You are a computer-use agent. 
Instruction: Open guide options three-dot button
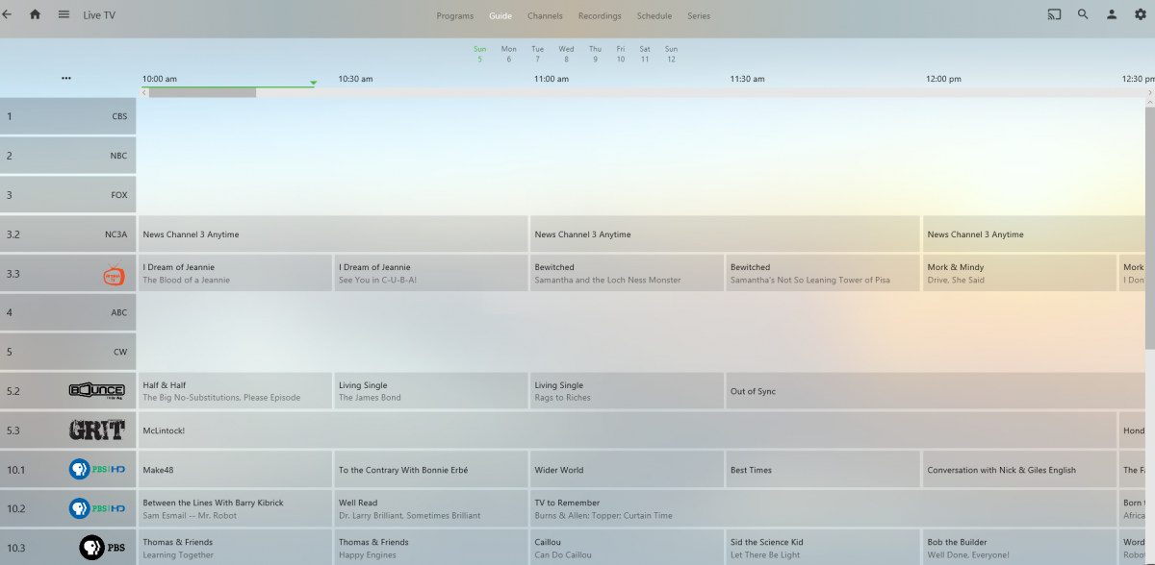[x=66, y=79]
